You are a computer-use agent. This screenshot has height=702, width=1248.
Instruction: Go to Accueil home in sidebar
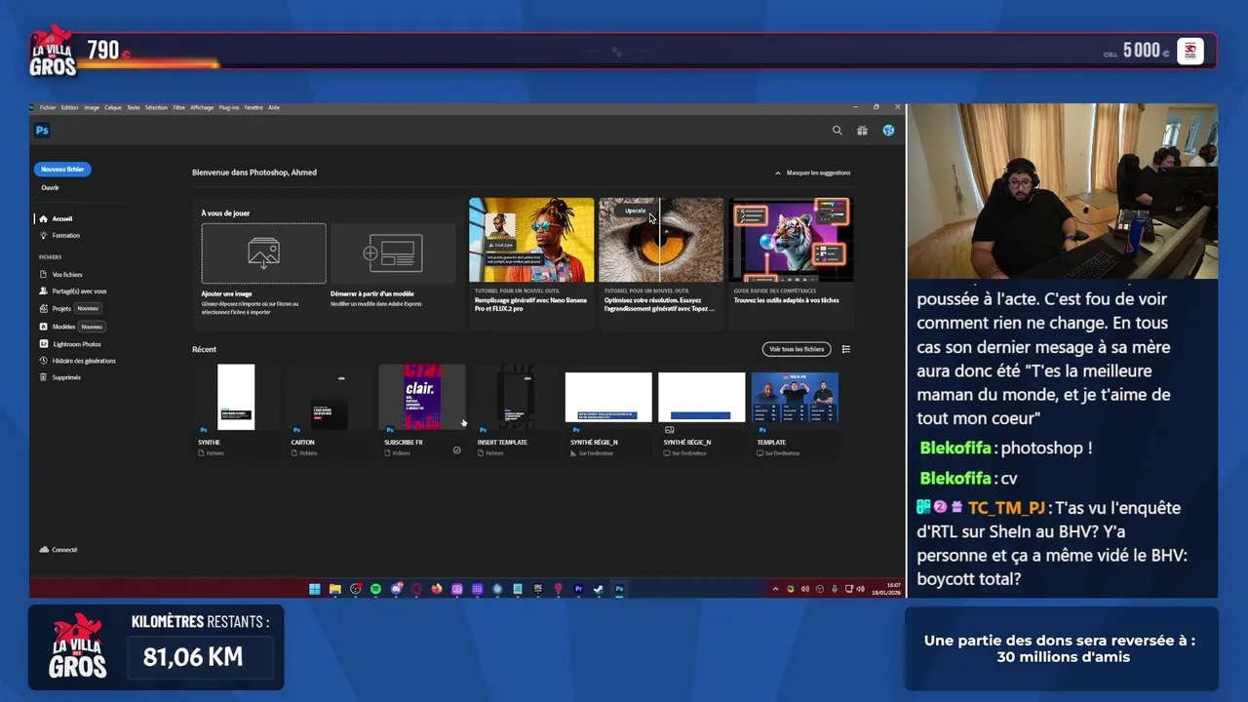[x=57, y=218]
